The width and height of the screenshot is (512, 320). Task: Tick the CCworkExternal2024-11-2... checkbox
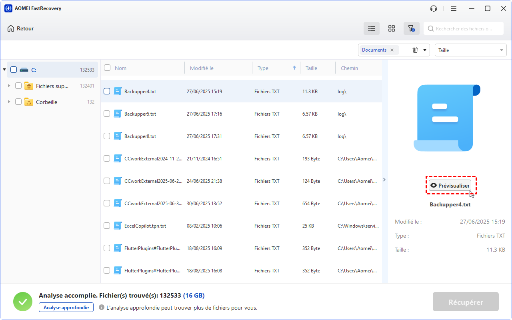107,158
